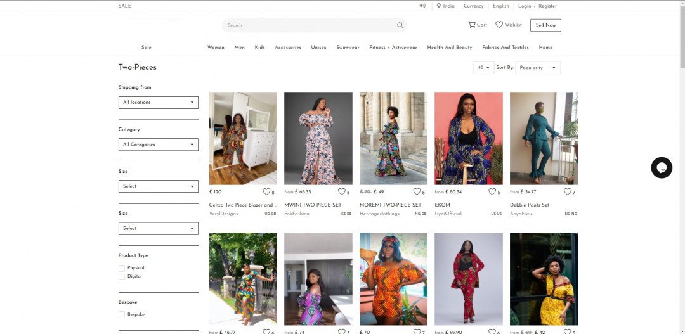The height and width of the screenshot is (334, 685).
Task: Open the Fabrics And Textiles menu
Action: (x=506, y=47)
